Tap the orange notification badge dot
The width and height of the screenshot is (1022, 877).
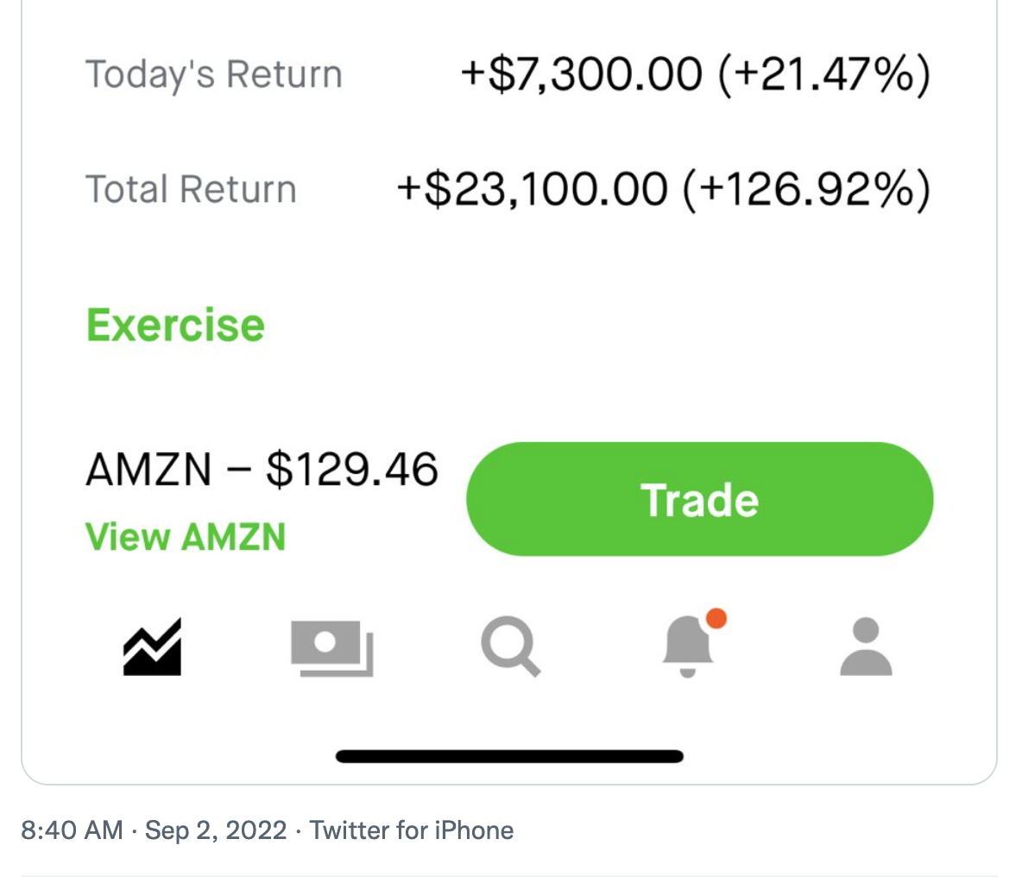[x=716, y=618]
